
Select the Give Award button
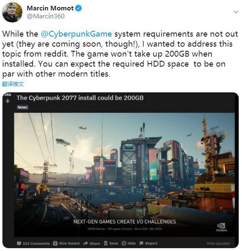[x=66, y=244]
